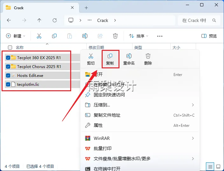Screen dimensions: 224x171
Task: Sort by the 类型 column header
Action: point(138,47)
